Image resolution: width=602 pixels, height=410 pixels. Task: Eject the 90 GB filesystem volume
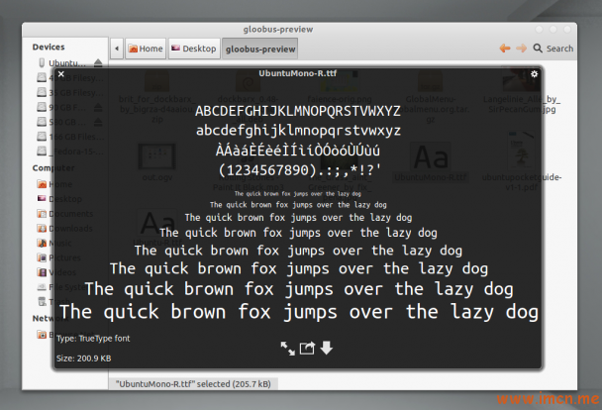98,108
